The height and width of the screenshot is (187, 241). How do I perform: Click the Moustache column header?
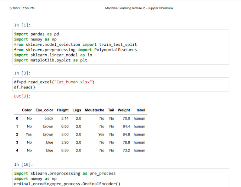(95, 110)
